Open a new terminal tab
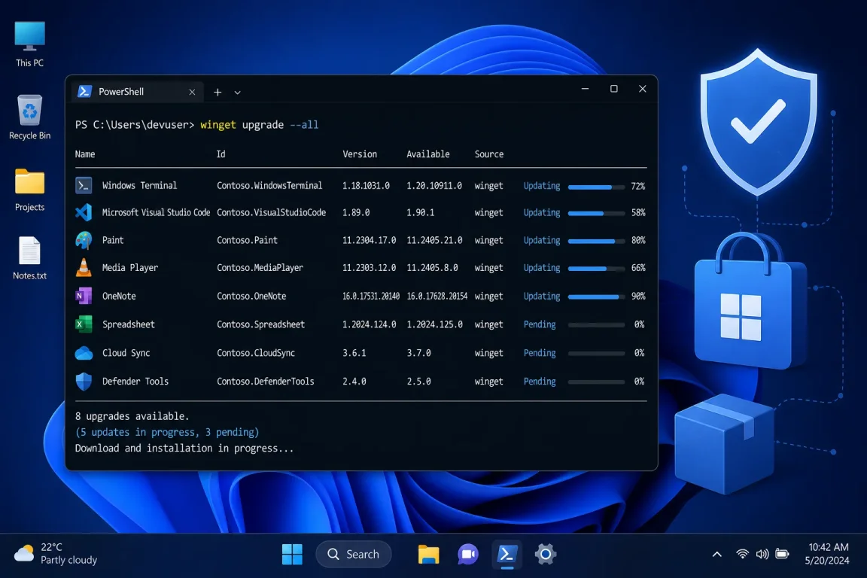The width and height of the screenshot is (867, 578). click(218, 93)
